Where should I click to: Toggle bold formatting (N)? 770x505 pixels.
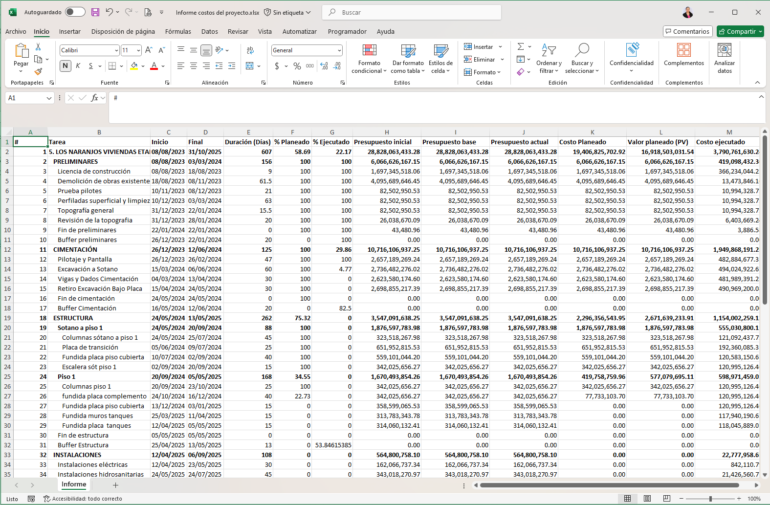click(x=65, y=66)
